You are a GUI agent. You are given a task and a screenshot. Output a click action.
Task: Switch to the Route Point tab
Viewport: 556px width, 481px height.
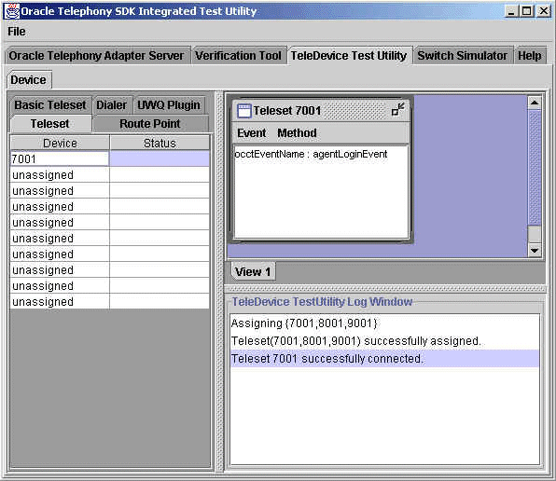click(150, 124)
